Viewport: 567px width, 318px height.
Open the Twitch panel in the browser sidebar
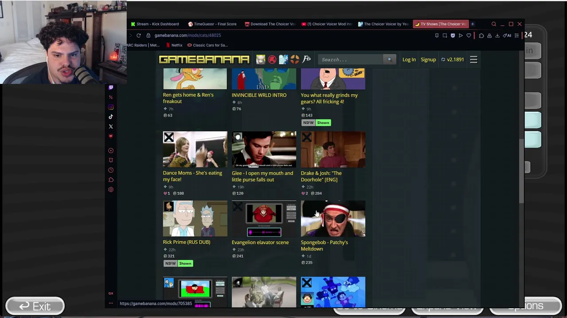pyautogui.click(x=111, y=87)
